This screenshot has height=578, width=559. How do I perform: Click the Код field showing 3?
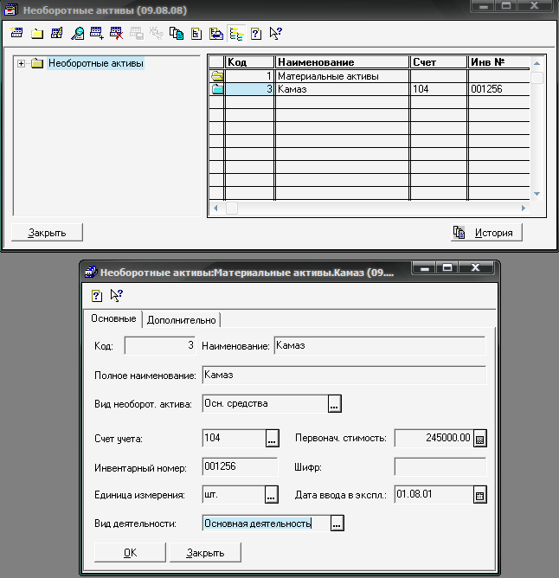point(160,346)
